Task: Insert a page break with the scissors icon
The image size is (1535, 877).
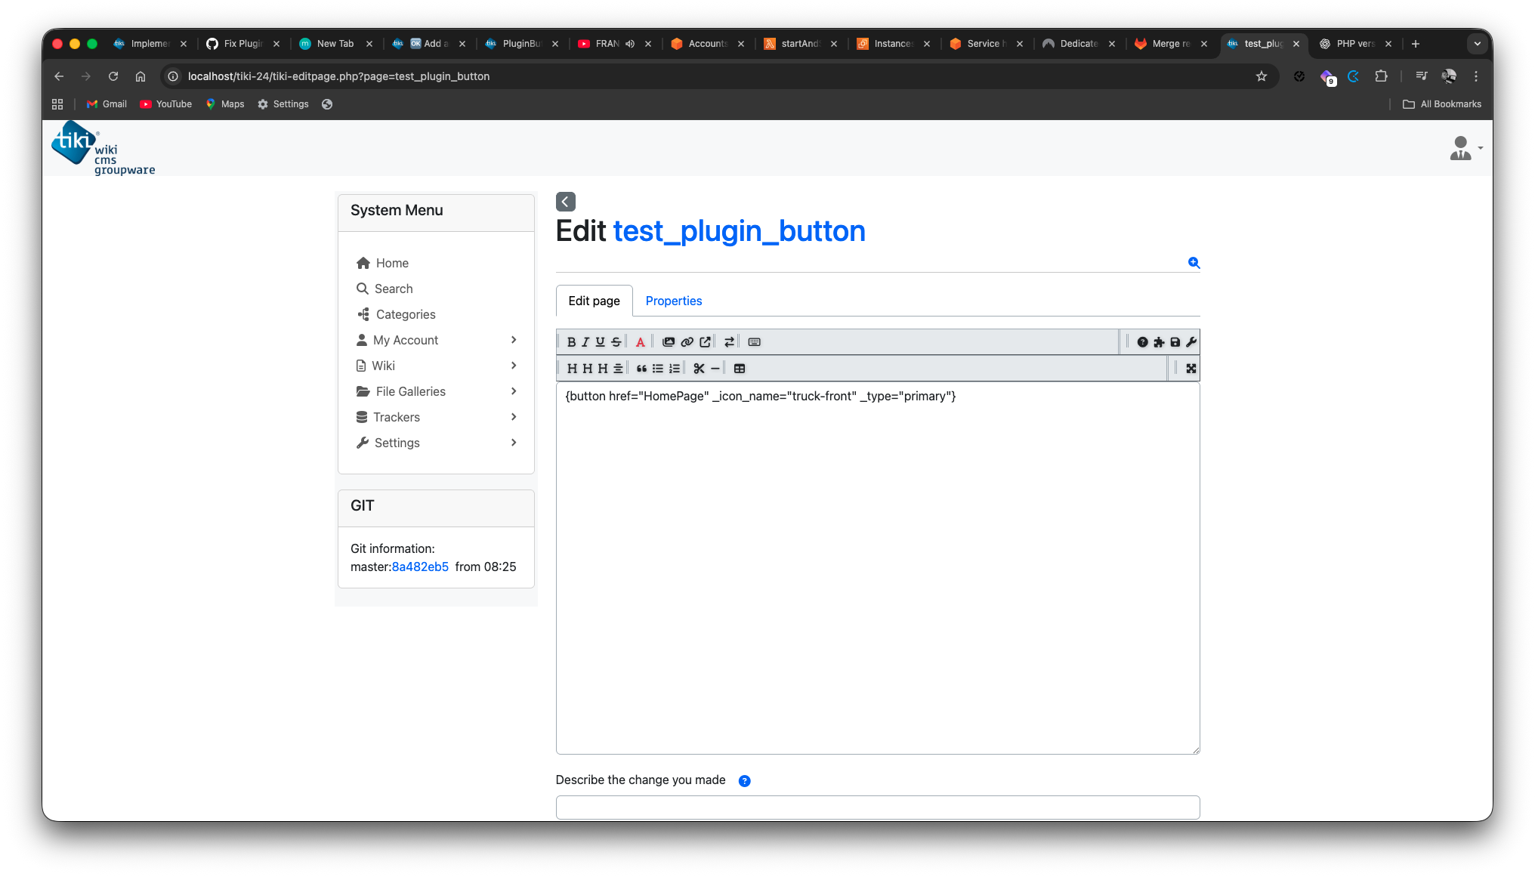Action: tap(699, 369)
